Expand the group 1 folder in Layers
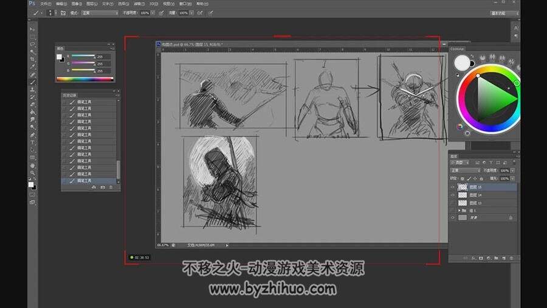Image resolution: width=547 pixels, height=308 pixels. (x=459, y=211)
